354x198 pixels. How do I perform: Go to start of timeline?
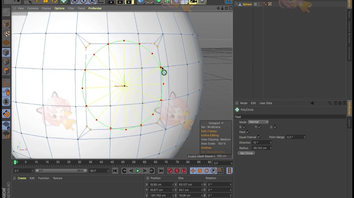coord(115,171)
